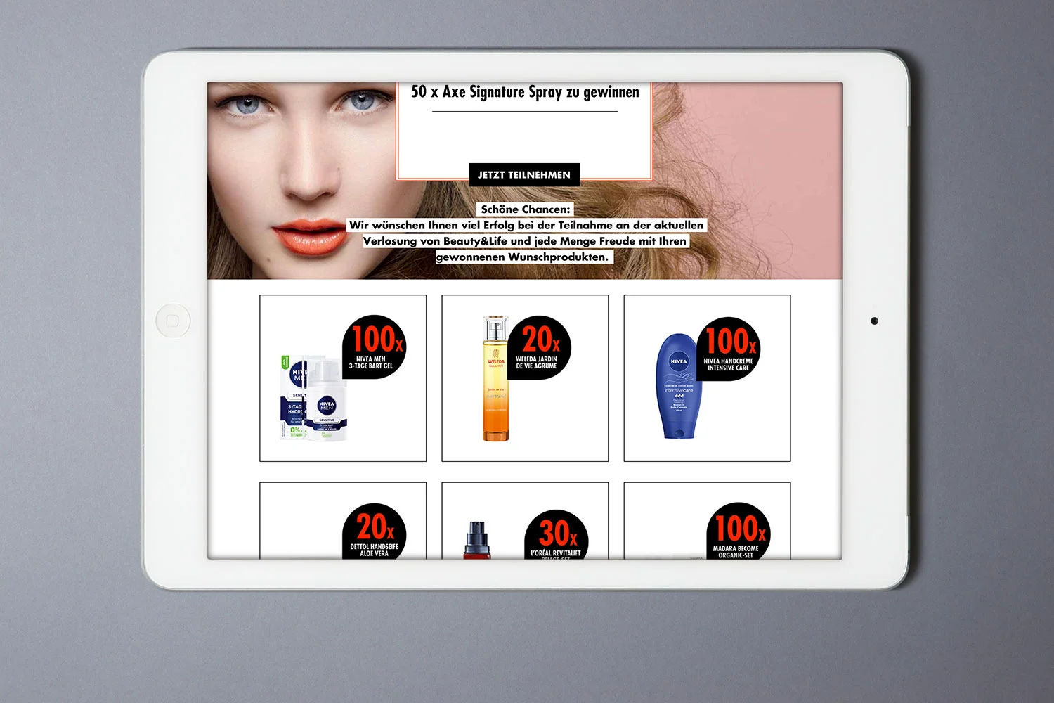Click 'Wir wünschen Ihnen viel Erfolg' text line
This screenshot has width=1054, height=703.
tap(526, 225)
